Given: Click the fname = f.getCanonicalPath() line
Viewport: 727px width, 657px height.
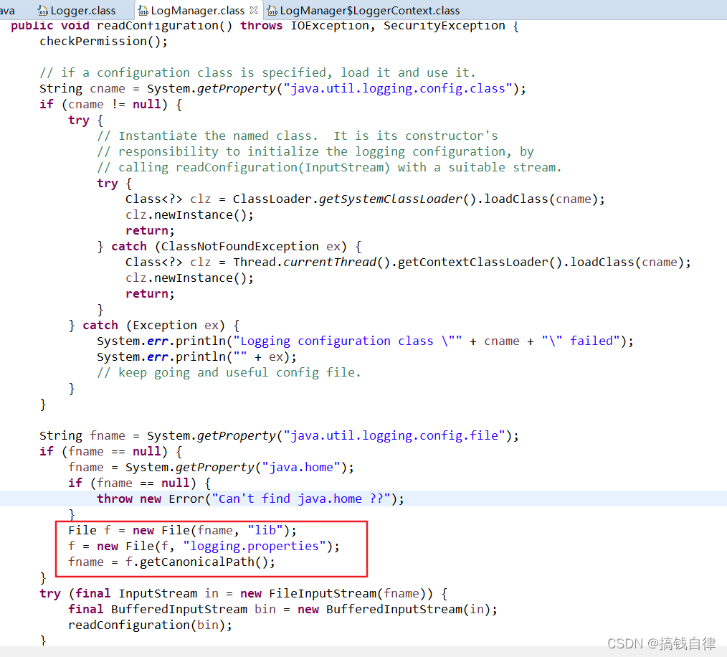Looking at the screenshot, I should [x=171, y=562].
